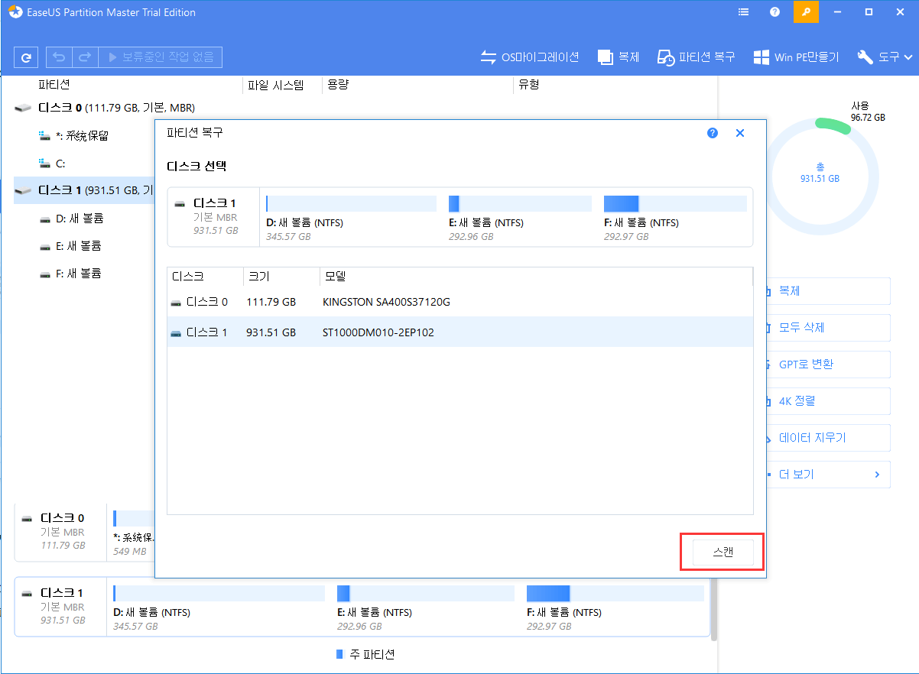
Task: Click ST1000DM010-2EP102 model text
Action: coord(378,332)
